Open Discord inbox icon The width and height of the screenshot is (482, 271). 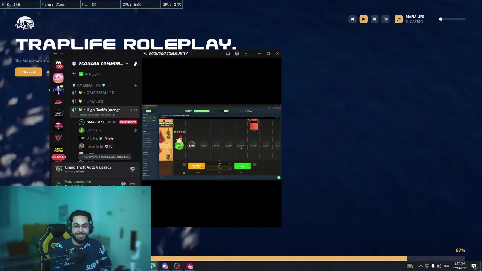pos(228,53)
